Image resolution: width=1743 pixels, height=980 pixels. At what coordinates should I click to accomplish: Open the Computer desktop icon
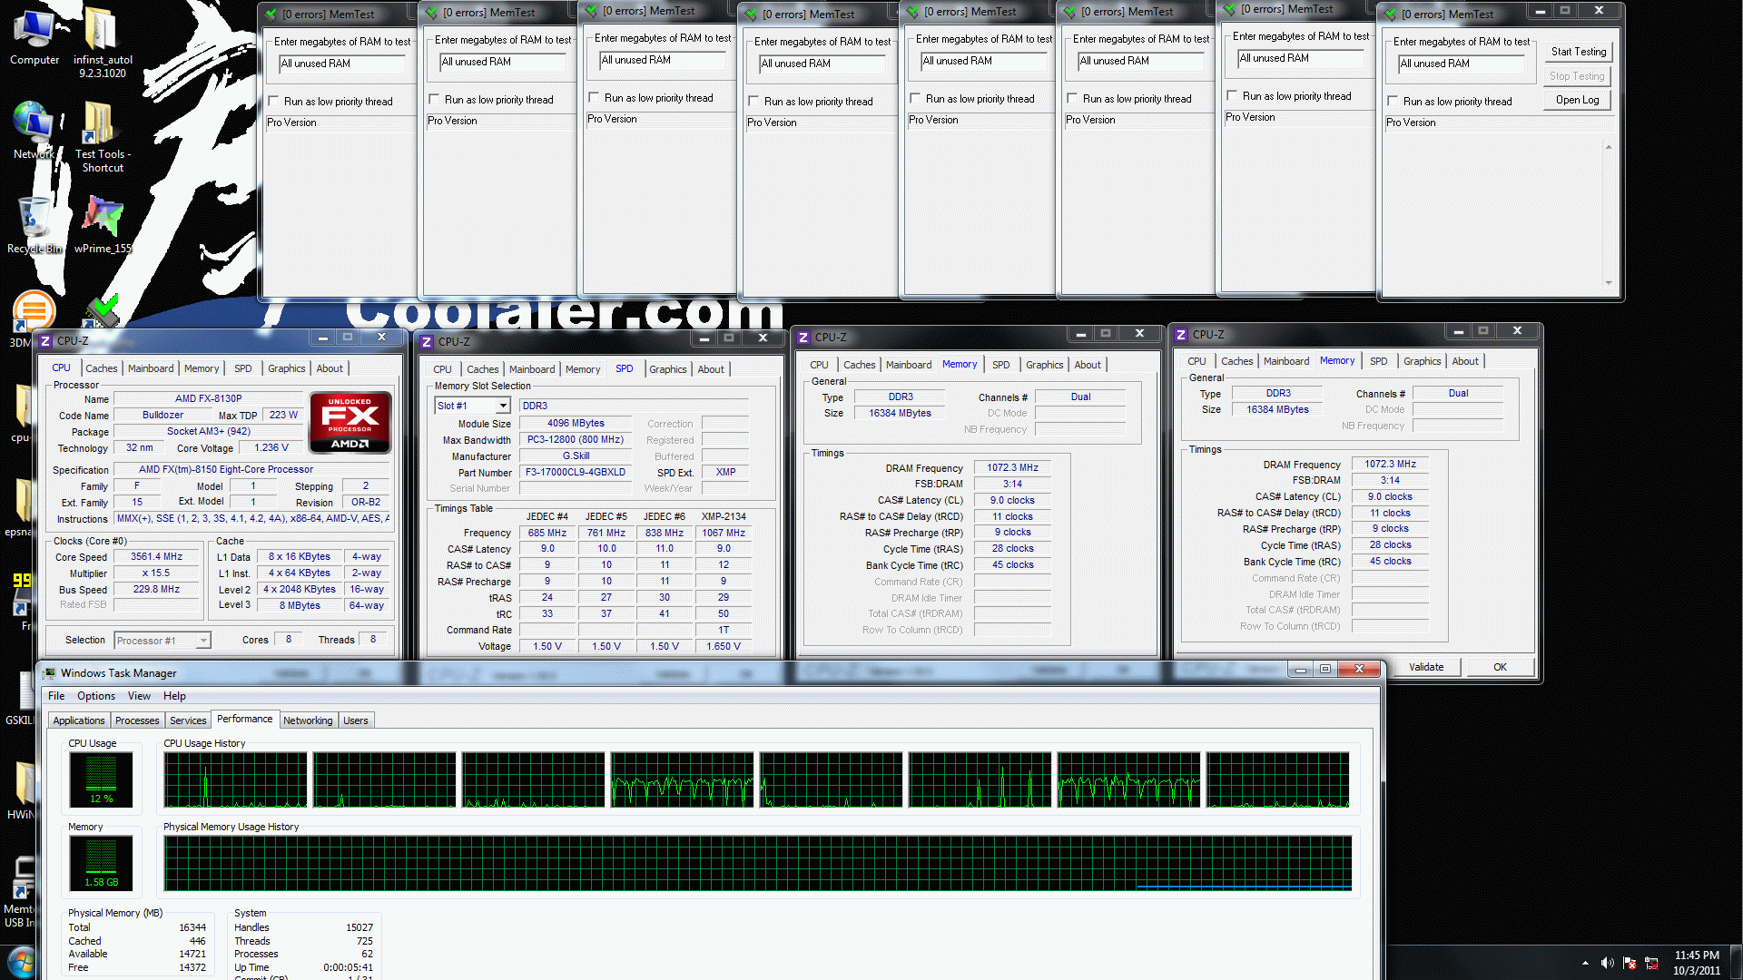34,36
